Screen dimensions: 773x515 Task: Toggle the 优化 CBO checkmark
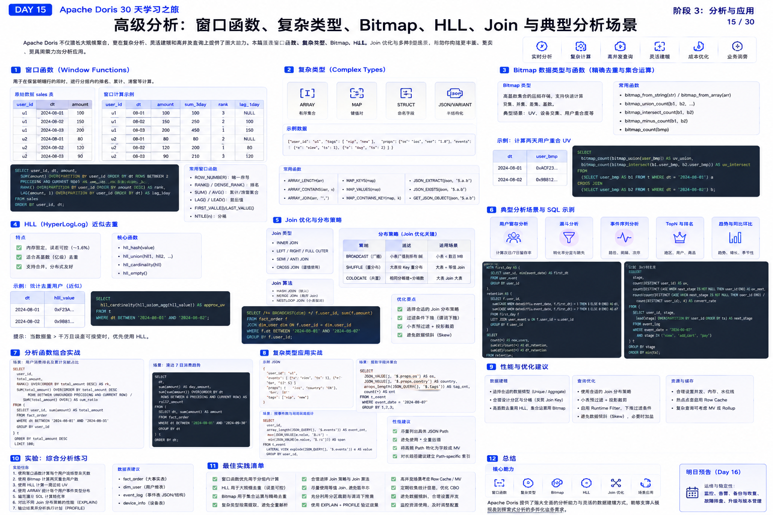394,488
